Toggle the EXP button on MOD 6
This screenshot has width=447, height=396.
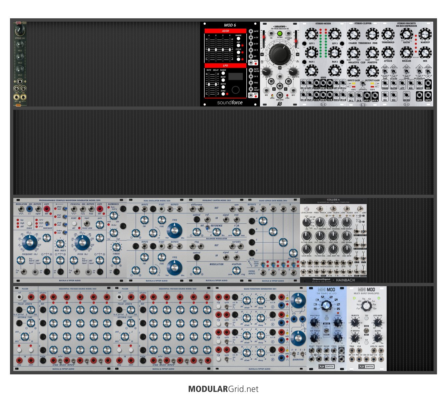238,45
